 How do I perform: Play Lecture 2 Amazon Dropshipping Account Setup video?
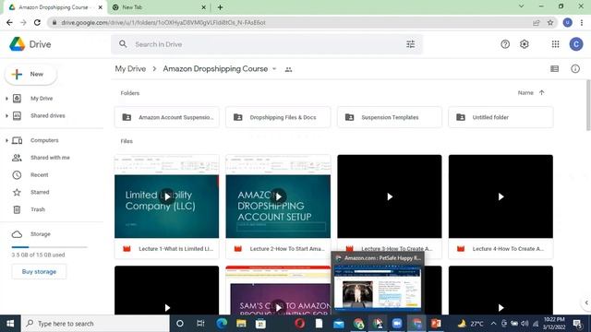coord(278,196)
